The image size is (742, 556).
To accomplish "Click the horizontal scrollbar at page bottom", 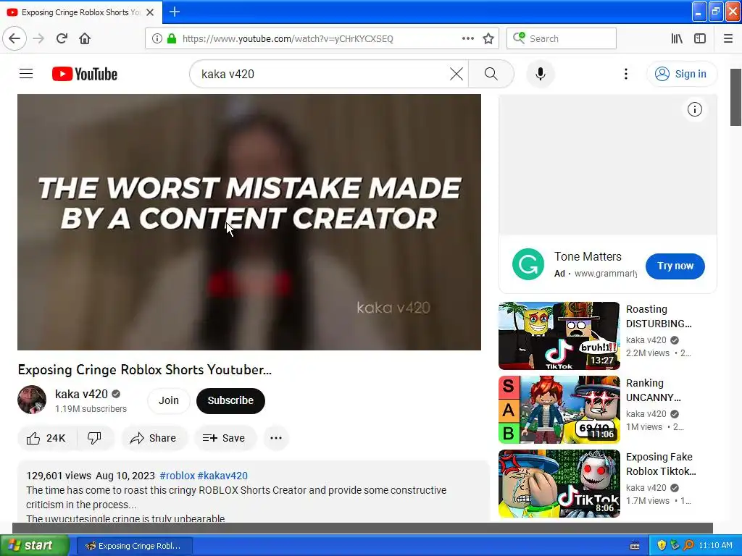I will pyautogui.click(x=362, y=528).
